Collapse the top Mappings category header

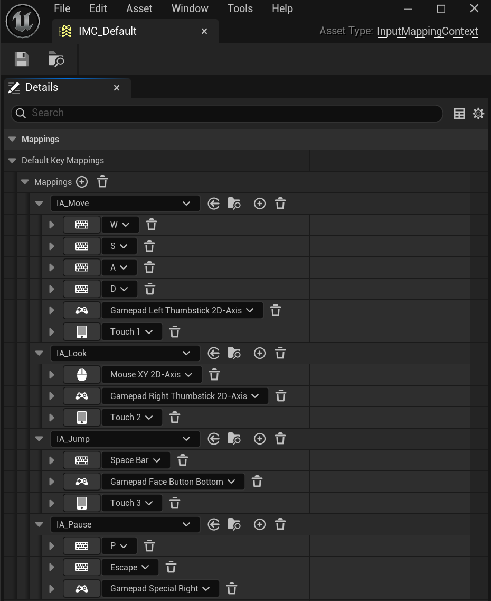point(12,139)
